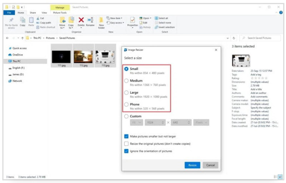Click the Resize button
The height and width of the screenshot is (183, 286).
(x=192, y=165)
